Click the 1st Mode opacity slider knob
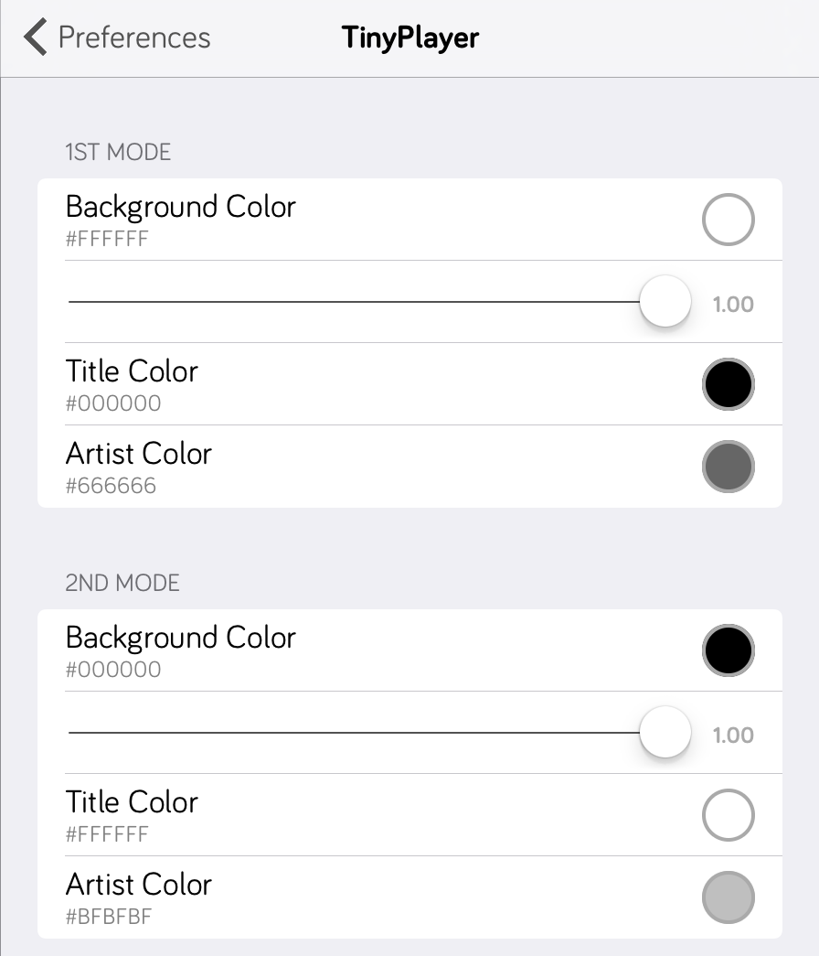 point(665,301)
